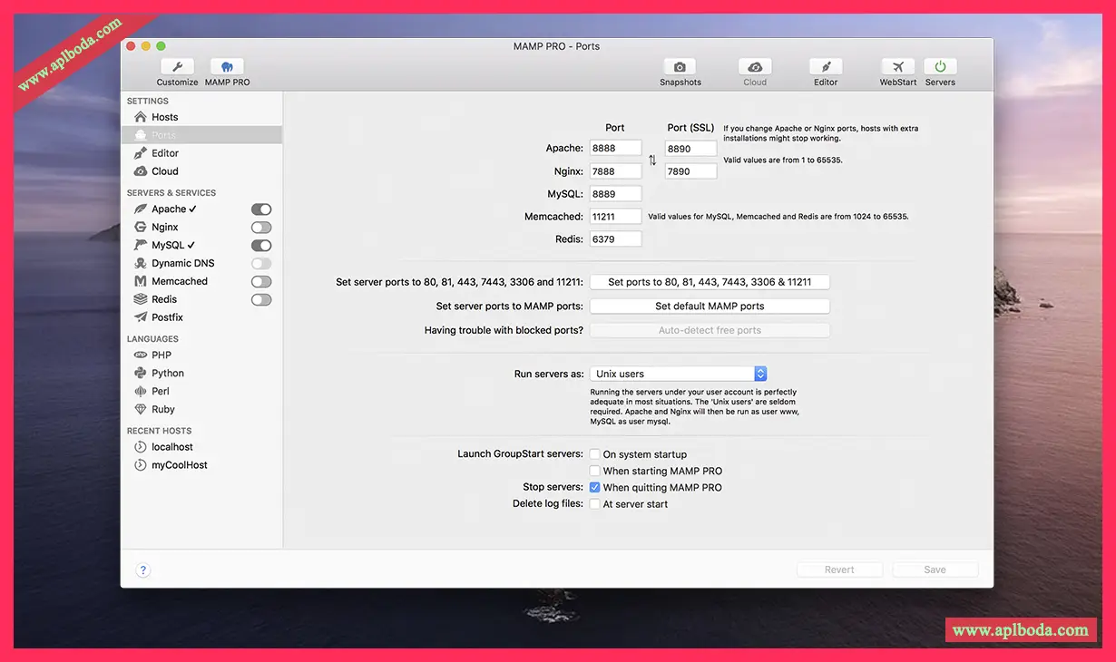Click the Ruby gem icon

tap(141, 410)
